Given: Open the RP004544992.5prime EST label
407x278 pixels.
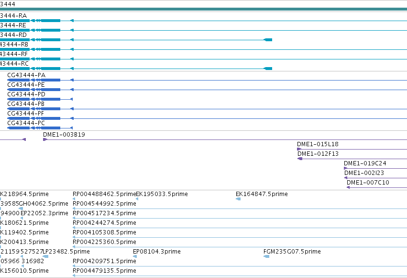Looking at the screenshot, I should (104, 204).
